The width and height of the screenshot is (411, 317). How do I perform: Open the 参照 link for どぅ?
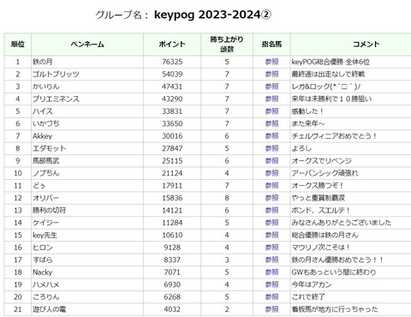[x=271, y=185]
